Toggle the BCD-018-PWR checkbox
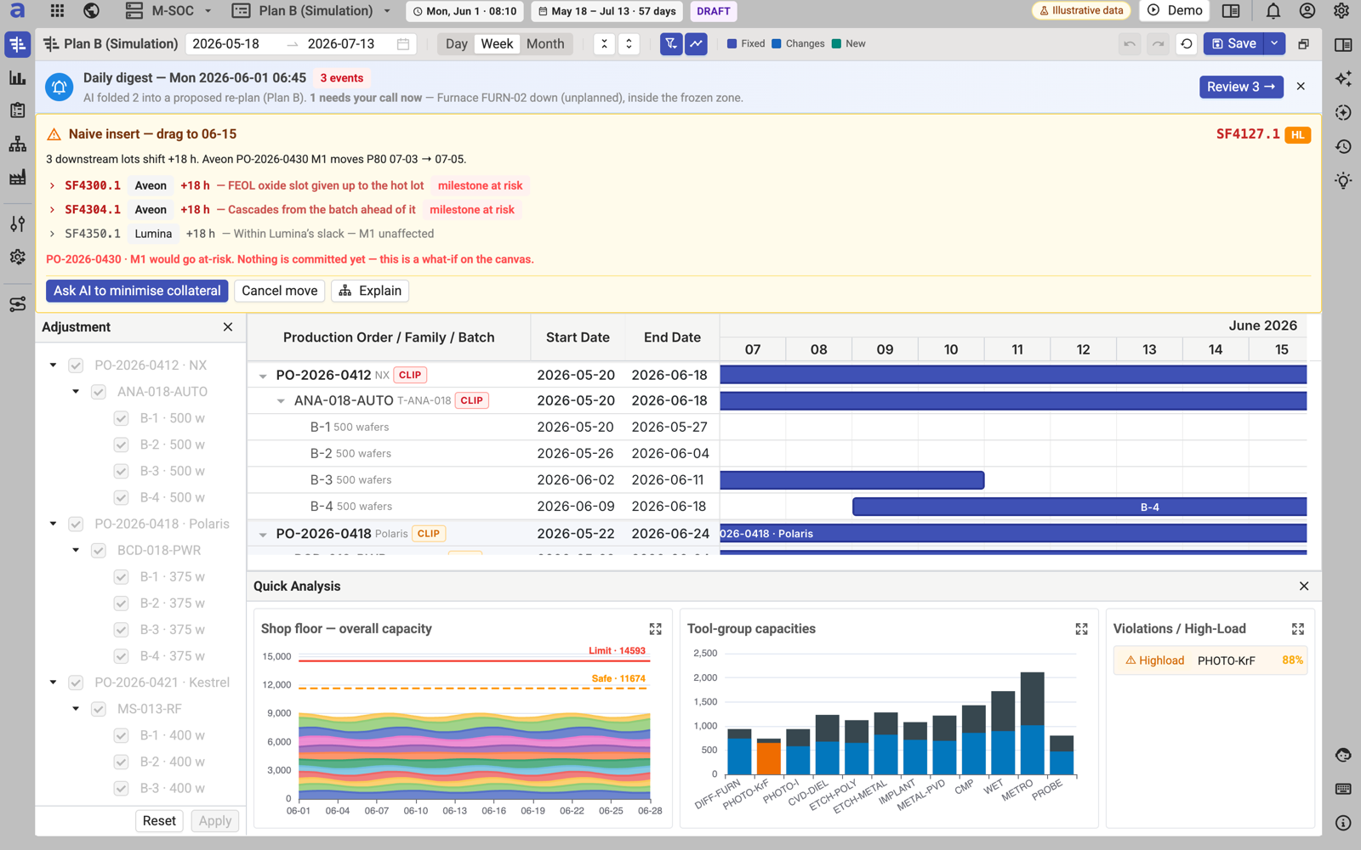Screen dimensions: 1361x850 99,551
